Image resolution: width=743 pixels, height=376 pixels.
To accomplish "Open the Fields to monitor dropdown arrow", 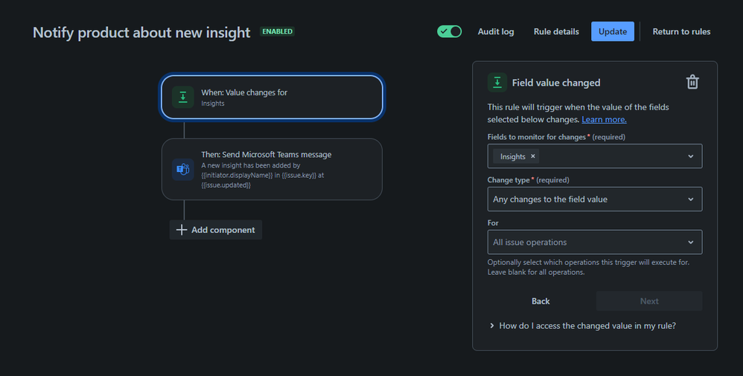I will (690, 156).
